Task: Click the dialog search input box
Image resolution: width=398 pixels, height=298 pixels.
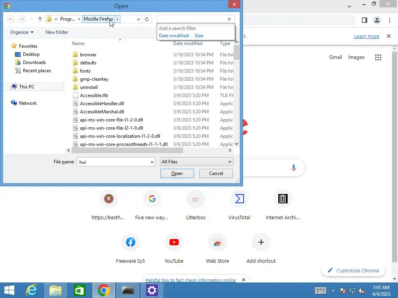Action: pos(192,19)
